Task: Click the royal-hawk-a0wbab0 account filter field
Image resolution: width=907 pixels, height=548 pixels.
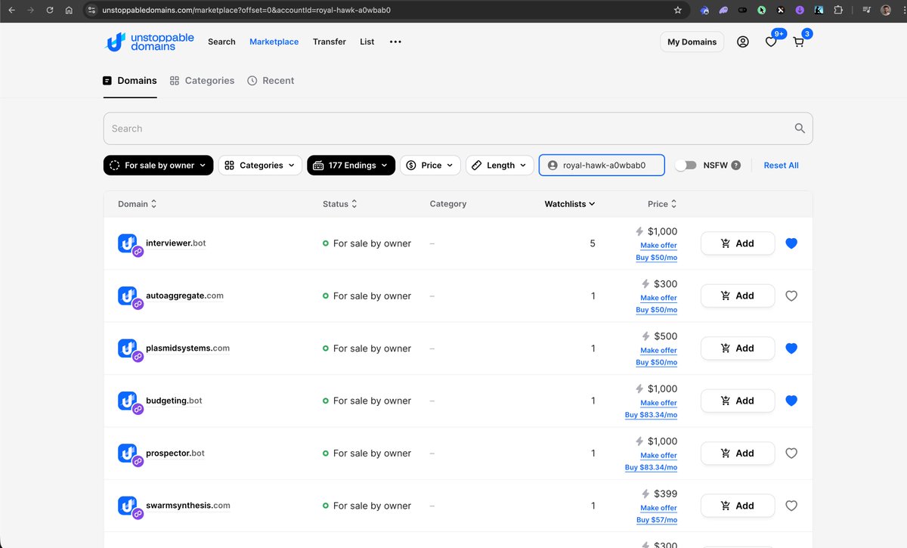Action: coord(602,166)
